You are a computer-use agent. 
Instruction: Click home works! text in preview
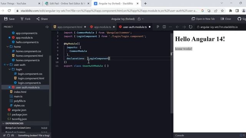point(184,49)
